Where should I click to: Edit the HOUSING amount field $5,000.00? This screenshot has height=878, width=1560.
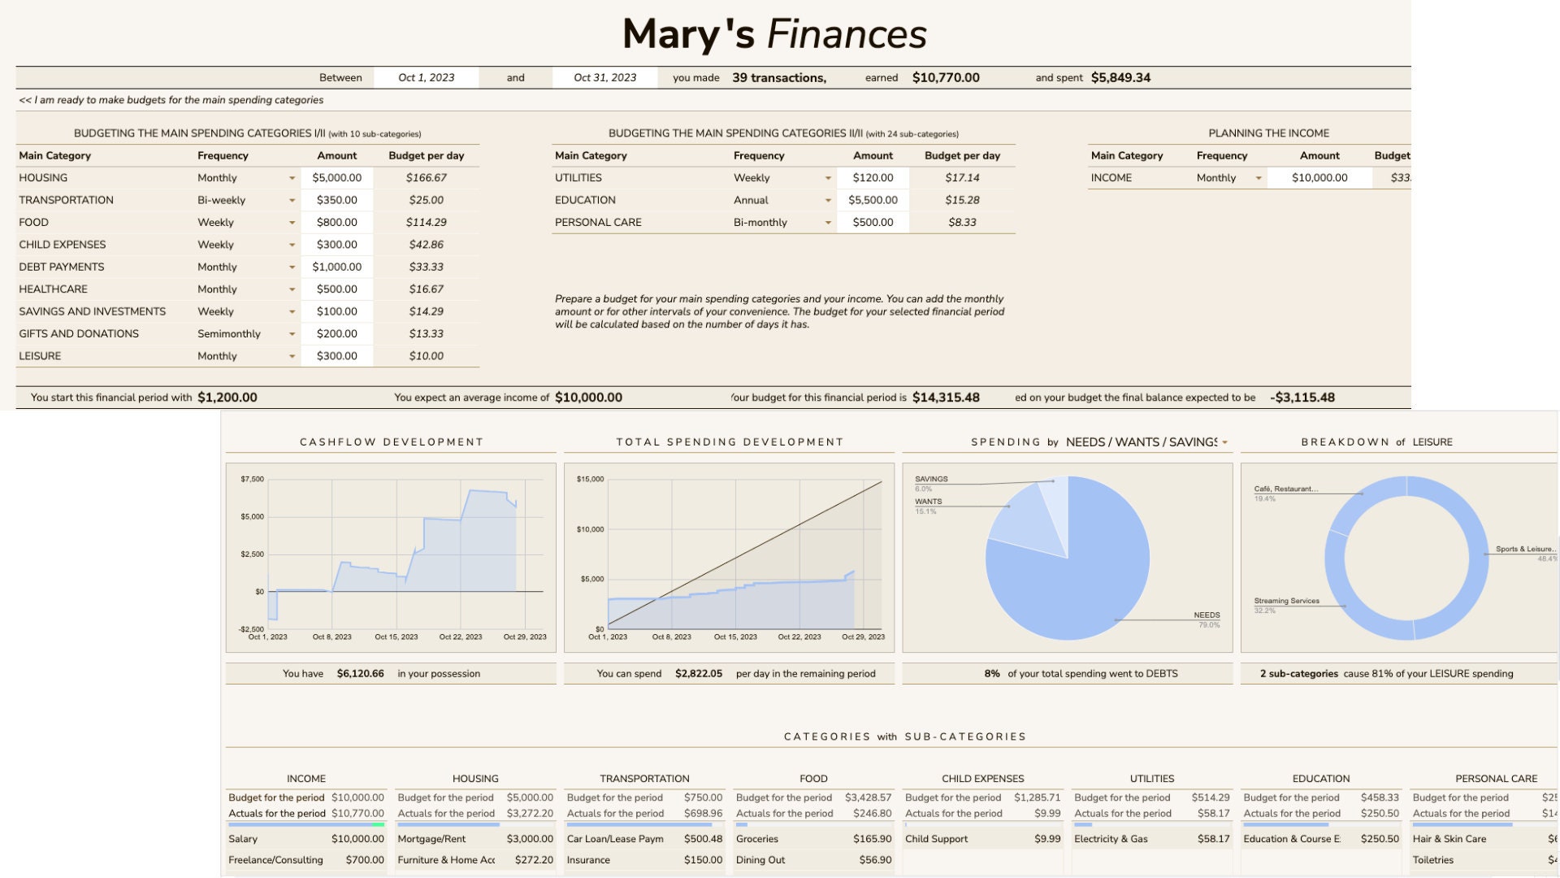click(x=337, y=177)
